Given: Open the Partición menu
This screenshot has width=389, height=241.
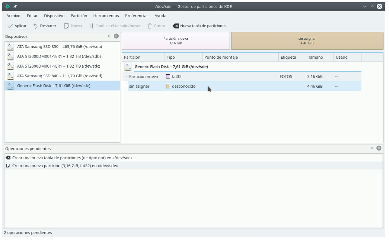Looking at the screenshot, I should pyautogui.click(x=79, y=16).
